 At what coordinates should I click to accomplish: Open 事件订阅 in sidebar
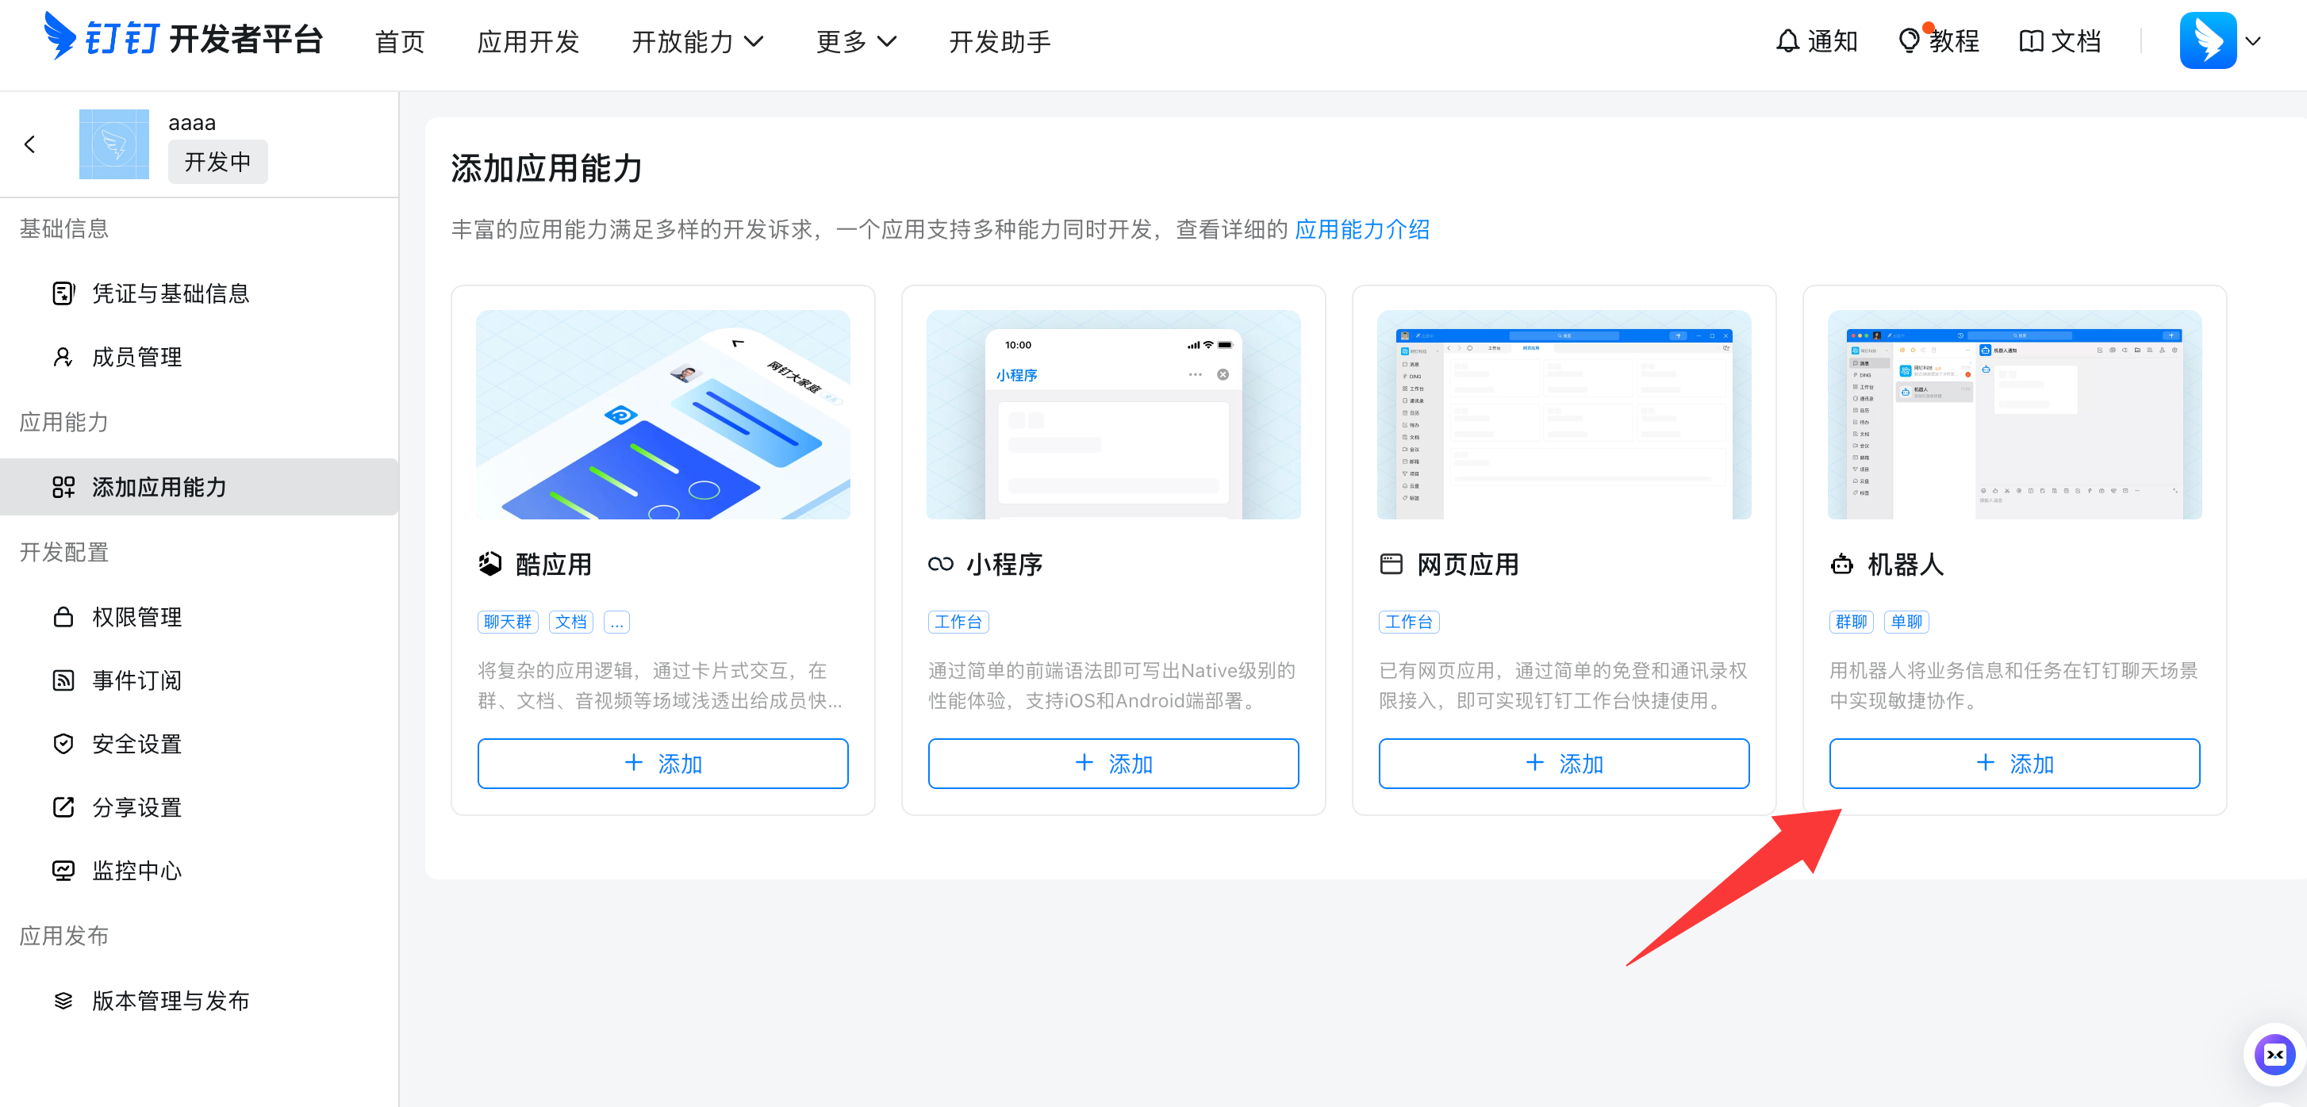point(199,680)
